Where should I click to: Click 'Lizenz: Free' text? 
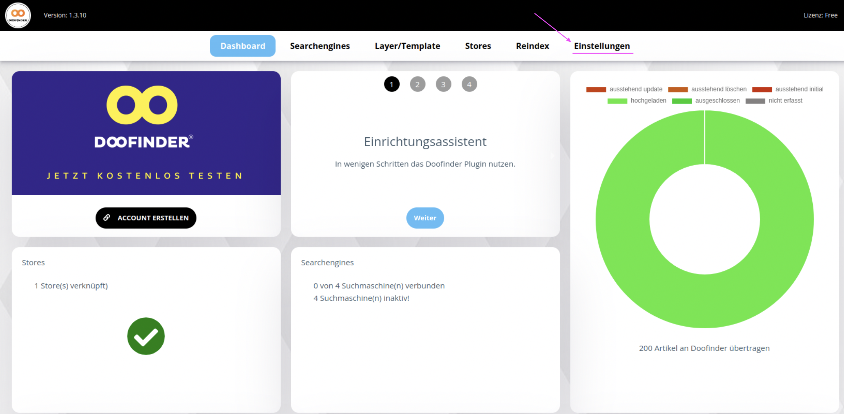click(x=820, y=15)
